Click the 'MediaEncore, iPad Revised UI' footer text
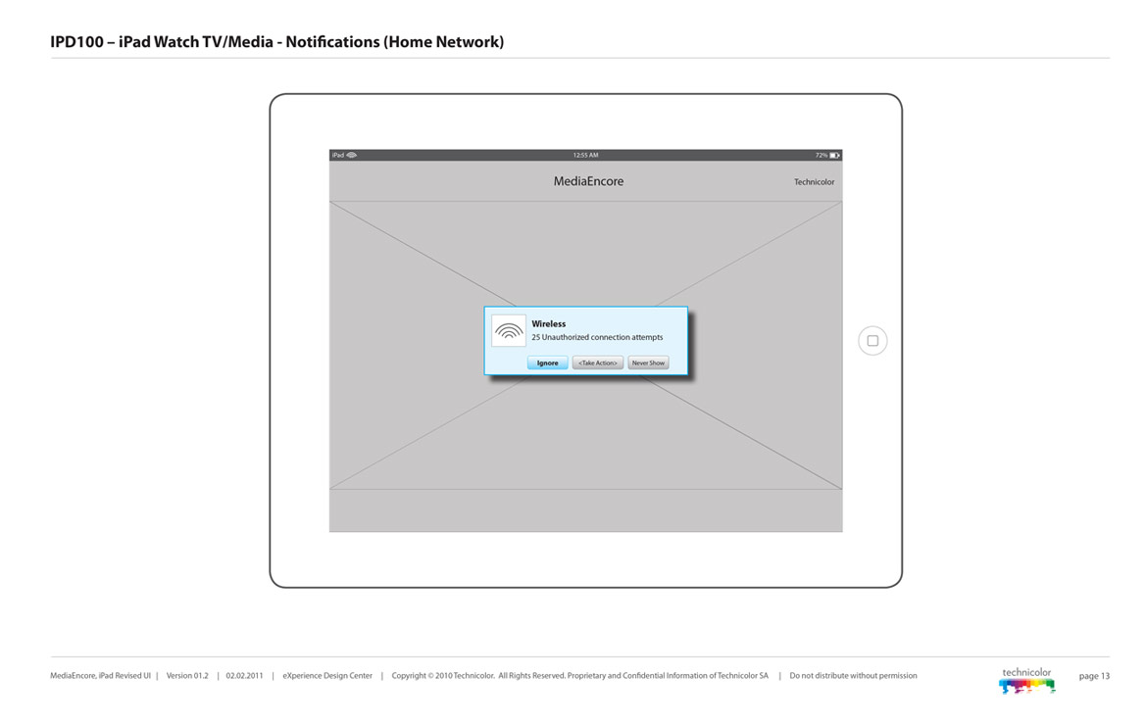The image size is (1145, 725). pos(101,676)
